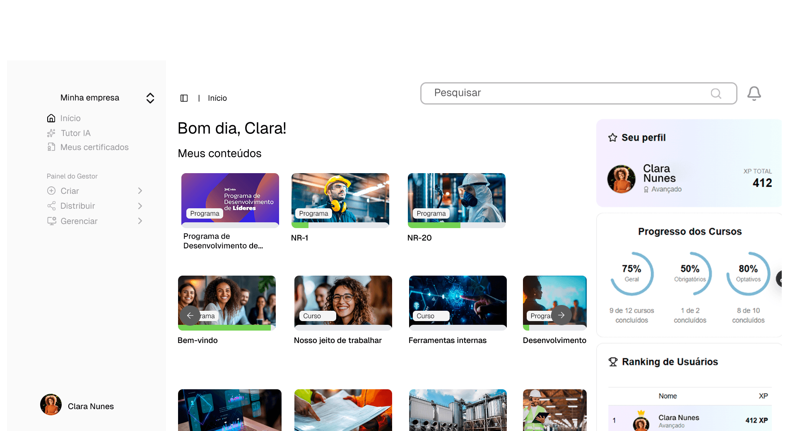Expand the Distribuir submenu chevron
The height and width of the screenshot is (431, 795).
click(140, 206)
